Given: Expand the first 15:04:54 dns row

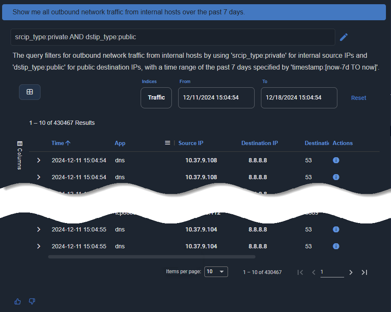Looking at the screenshot, I should tap(39, 160).
